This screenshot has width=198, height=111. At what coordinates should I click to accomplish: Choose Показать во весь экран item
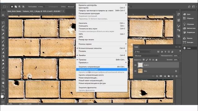click(102, 29)
